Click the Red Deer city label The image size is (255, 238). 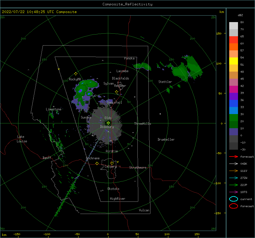pyautogui.click(x=120, y=86)
